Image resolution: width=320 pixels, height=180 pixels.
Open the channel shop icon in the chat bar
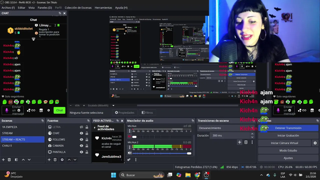click(x=41, y=110)
